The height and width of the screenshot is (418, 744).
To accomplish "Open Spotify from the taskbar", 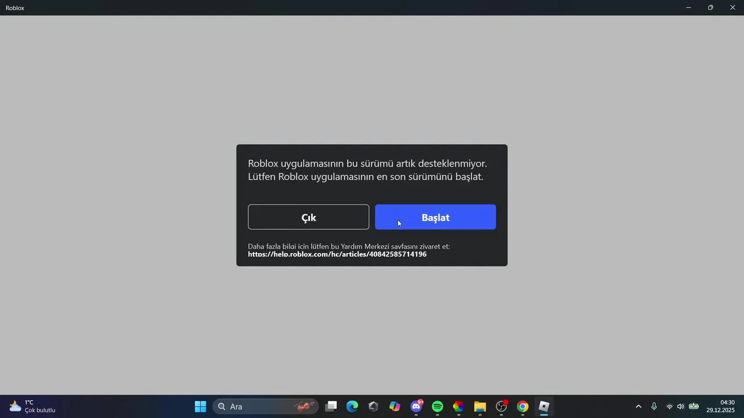I will [438, 406].
